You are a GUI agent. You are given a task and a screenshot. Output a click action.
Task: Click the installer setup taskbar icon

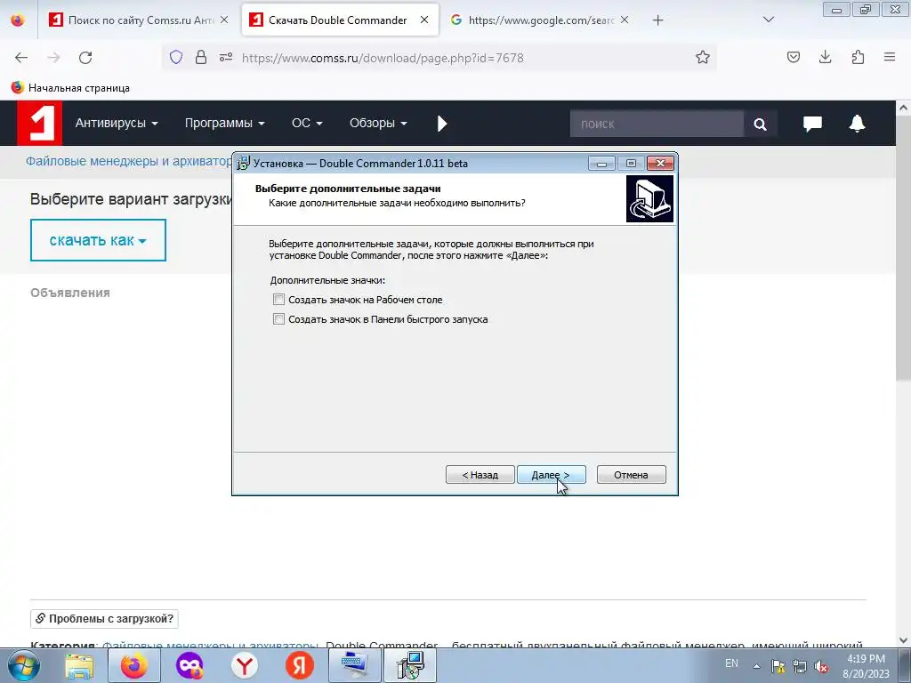click(411, 665)
